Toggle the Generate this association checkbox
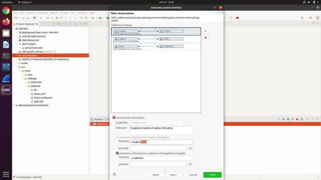 click(x=114, y=117)
